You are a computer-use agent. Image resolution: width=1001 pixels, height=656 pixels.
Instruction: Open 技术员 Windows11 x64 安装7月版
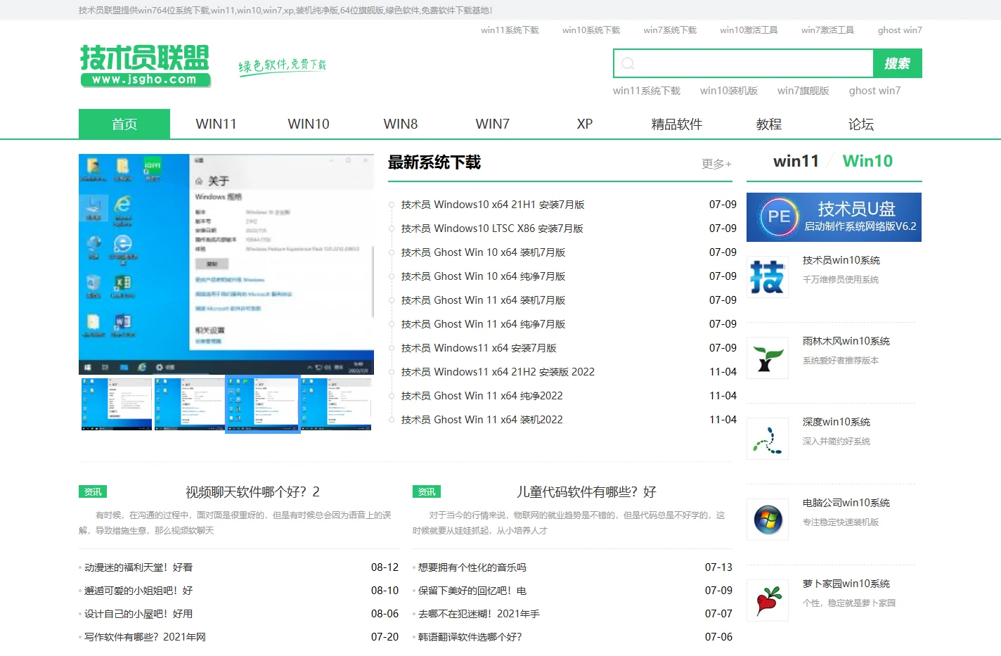click(x=479, y=348)
